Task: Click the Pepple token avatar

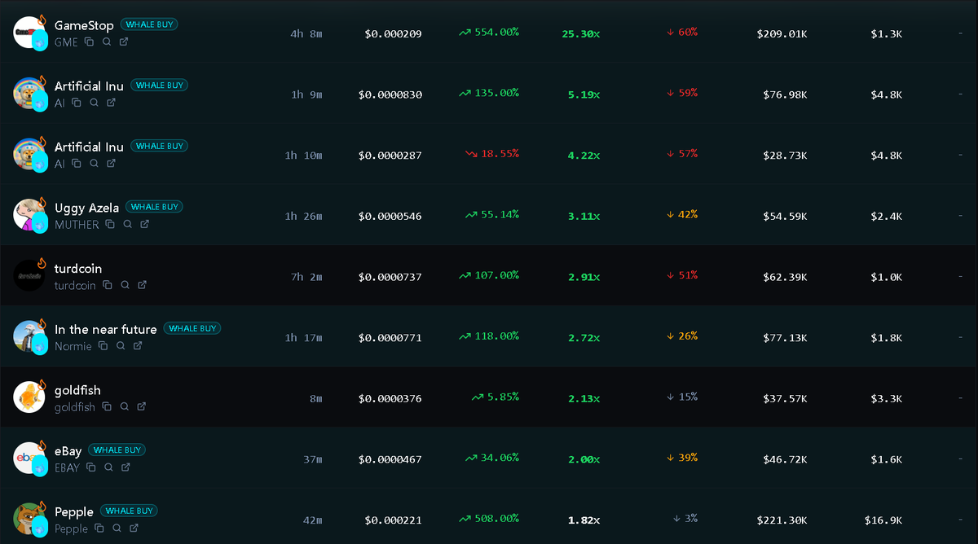Action: click(x=29, y=519)
